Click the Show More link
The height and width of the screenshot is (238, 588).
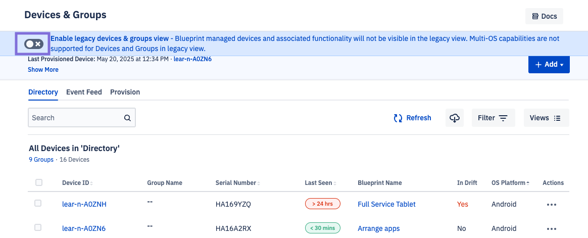43,70
